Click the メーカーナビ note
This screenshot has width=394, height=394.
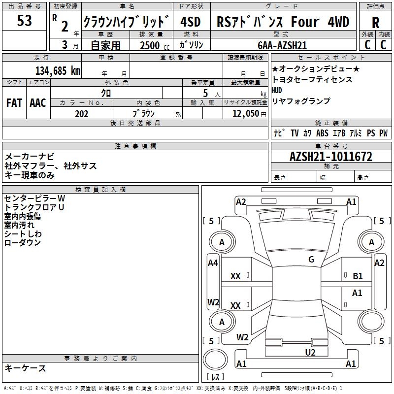tap(30, 157)
